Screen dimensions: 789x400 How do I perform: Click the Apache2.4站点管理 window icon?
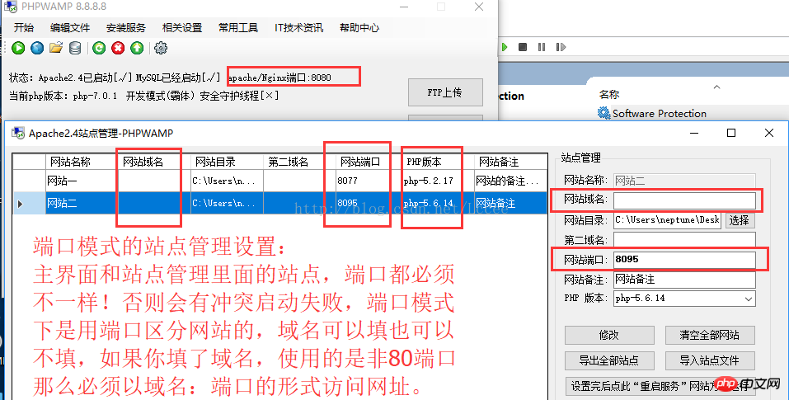point(19,133)
